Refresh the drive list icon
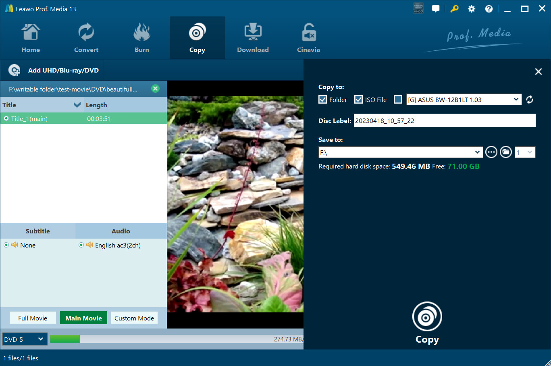This screenshot has width=551, height=366. coord(530,100)
